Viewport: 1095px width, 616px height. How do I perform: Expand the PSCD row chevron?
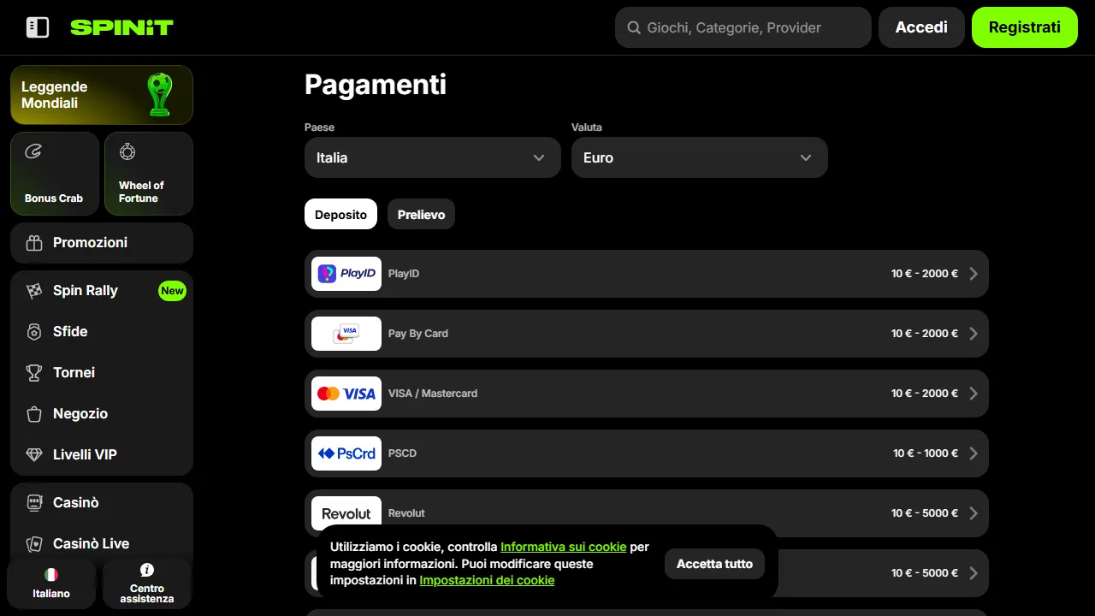[x=974, y=453]
